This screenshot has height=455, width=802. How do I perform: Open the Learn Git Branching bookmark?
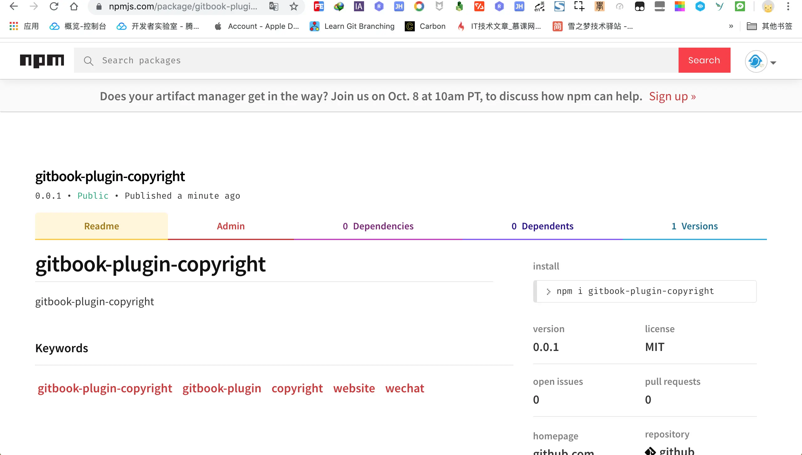[x=352, y=26]
